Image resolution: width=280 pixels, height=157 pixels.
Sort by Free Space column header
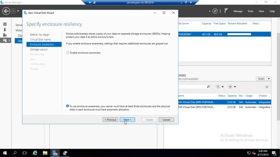pyautogui.click(x=220, y=24)
